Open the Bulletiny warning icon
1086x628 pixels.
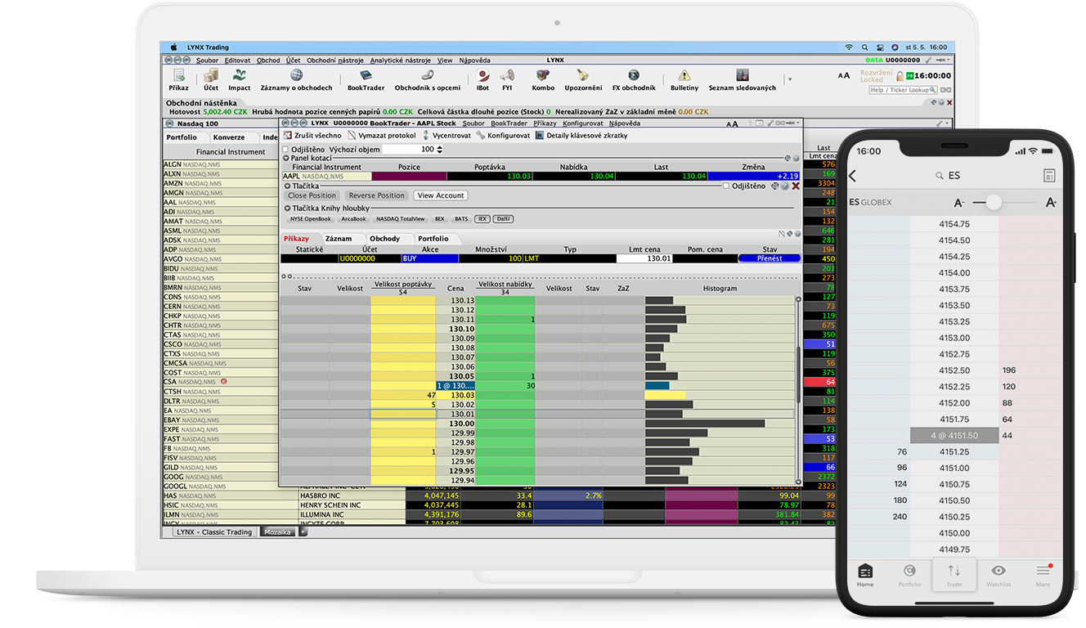684,79
